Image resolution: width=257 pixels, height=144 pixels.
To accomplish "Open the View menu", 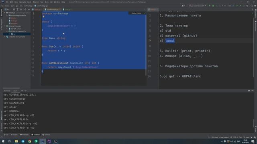I will pyautogui.click(x=16, y=2).
